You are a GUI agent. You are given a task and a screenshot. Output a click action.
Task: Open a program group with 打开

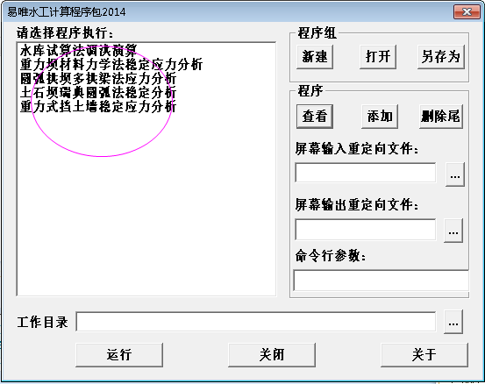tap(378, 57)
